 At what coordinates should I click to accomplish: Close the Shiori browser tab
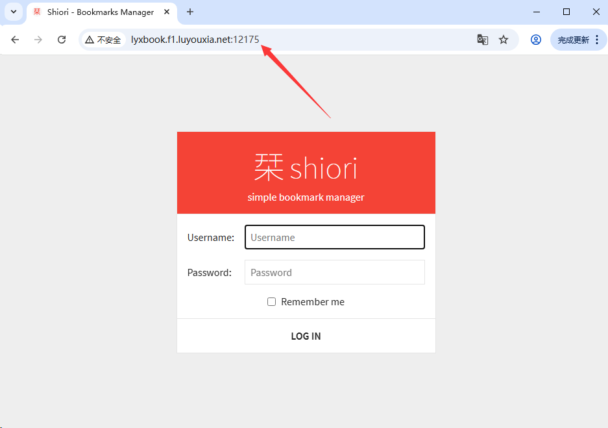167,12
